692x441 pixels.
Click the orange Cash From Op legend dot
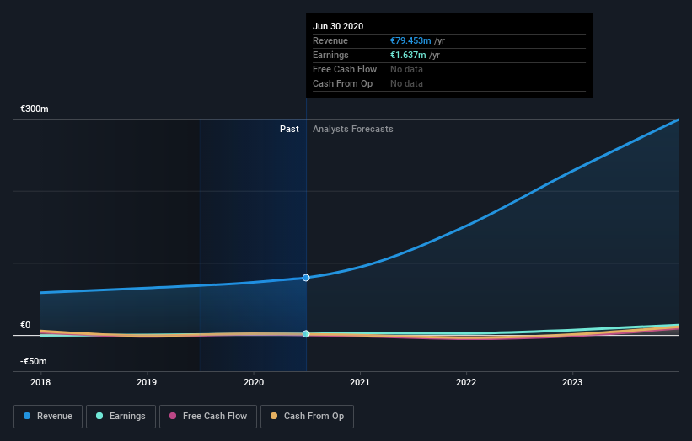(274, 416)
